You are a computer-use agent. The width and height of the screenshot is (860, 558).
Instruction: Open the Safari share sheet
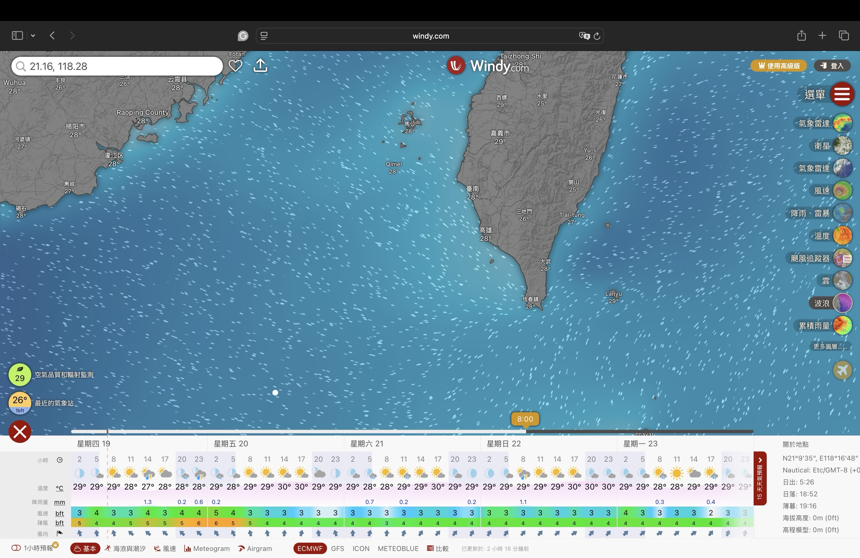[802, 36]
